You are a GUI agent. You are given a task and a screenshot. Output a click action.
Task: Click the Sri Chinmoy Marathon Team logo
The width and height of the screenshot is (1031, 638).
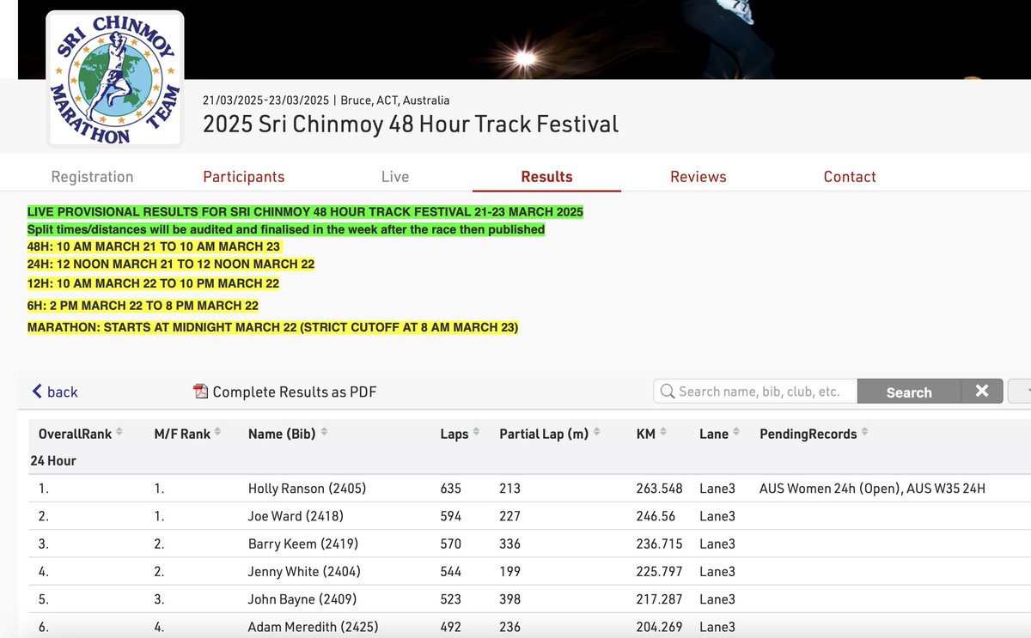coord(114,78)
